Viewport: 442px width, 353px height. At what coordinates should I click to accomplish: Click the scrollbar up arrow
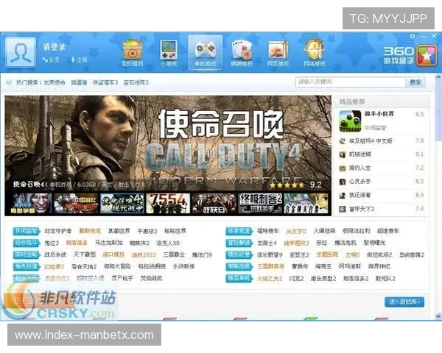pyautogui.click(x=438, y=76)
